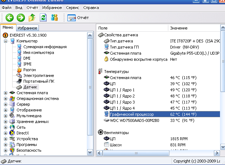
Task: Click the Up level toolbar icon
Action: coord(32,17)
